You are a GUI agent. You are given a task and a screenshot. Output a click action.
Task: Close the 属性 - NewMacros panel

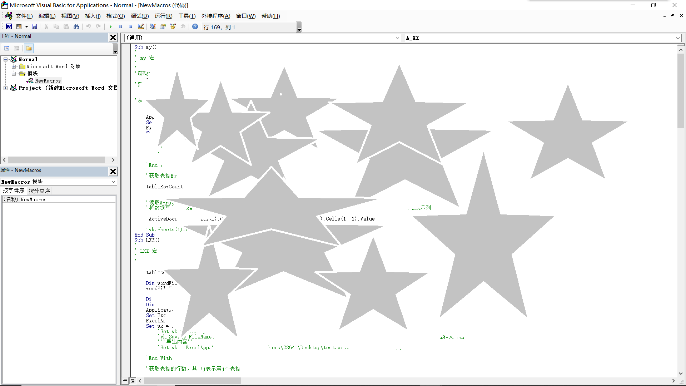pos(113,171)
